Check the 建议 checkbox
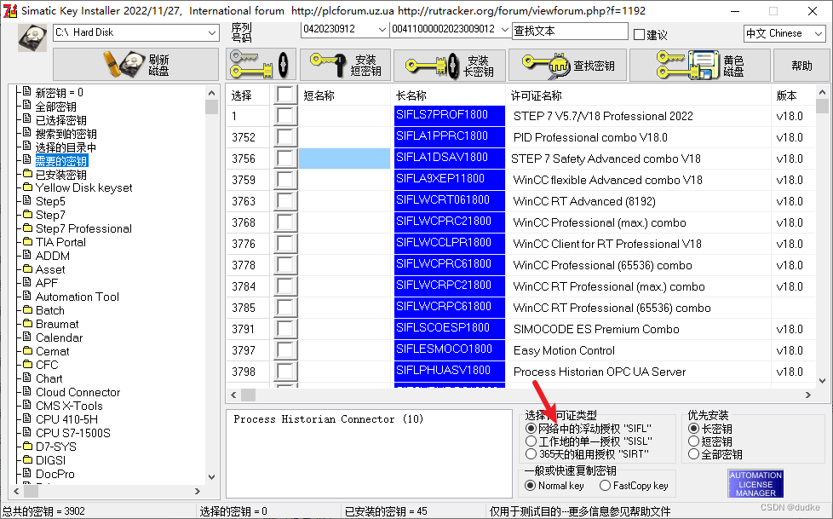The image size is (833, 519). (639, 35)
